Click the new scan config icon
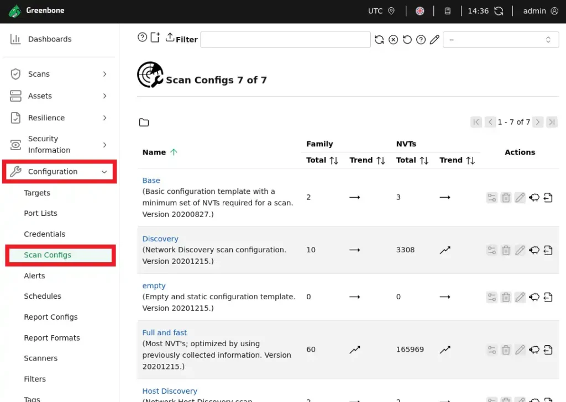The height and width of the screenshot is (402, 566). (155, 38)
